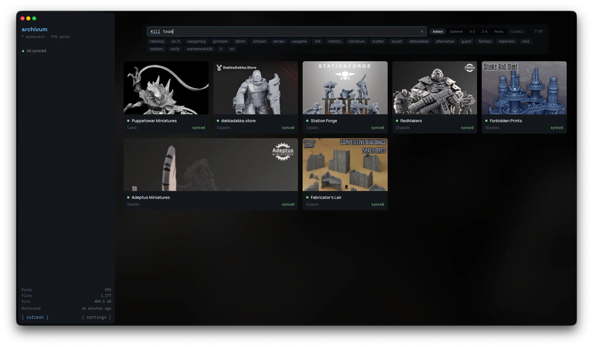Select Z-A reverse alphabetical ordering
Screen dimensions: 593x347
point(485,31)
